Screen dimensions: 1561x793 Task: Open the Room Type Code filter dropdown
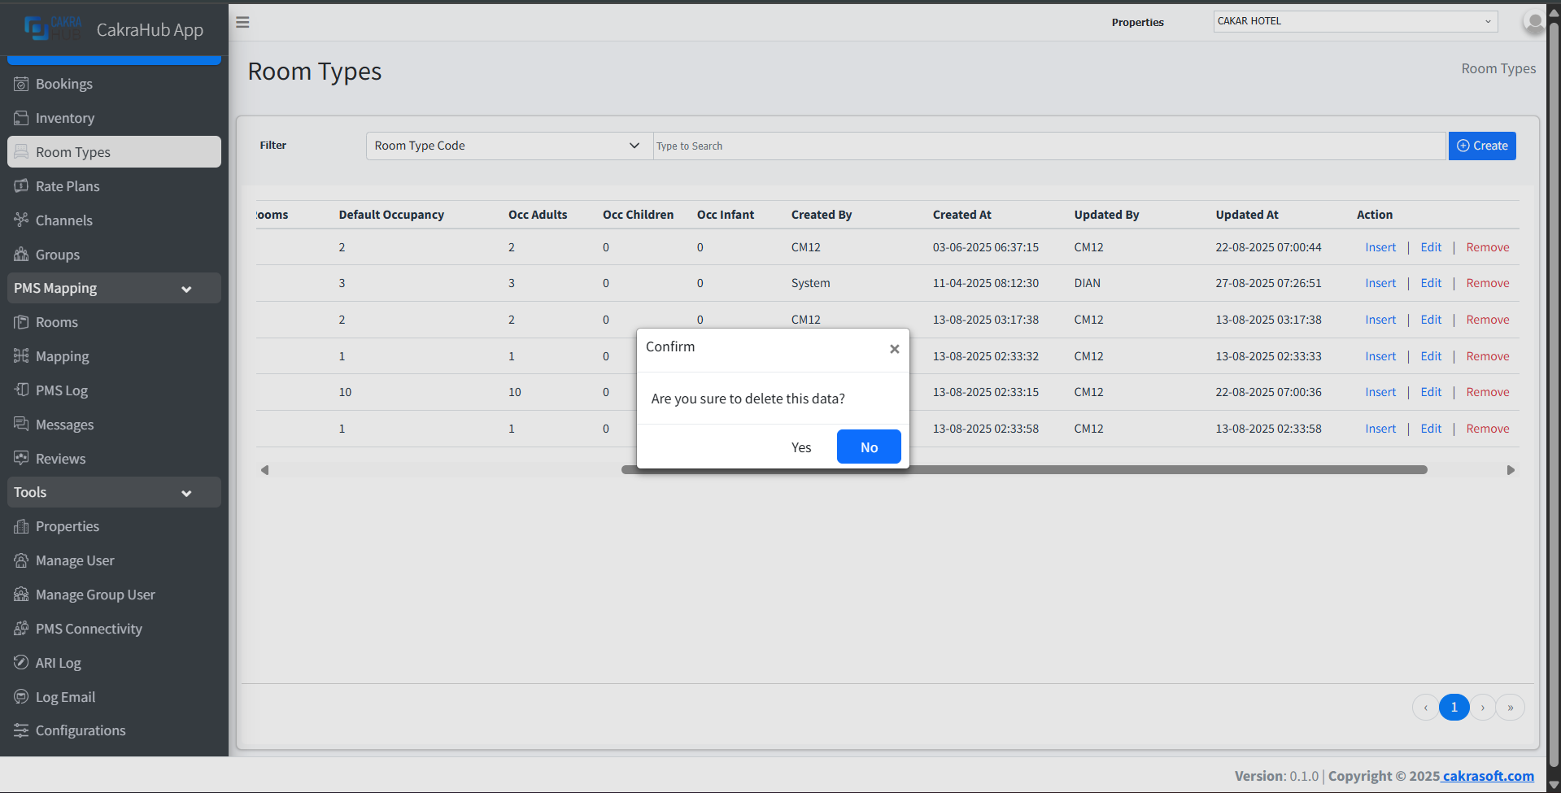[508, 146]
